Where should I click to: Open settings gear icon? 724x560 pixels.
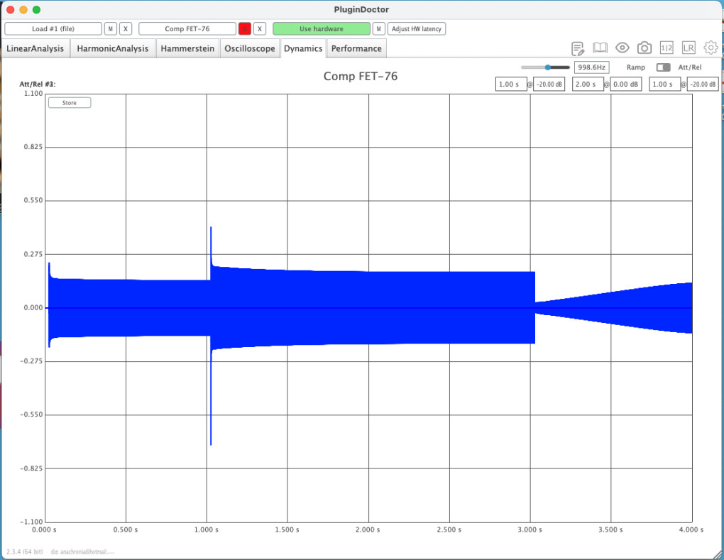pos(711,48)
